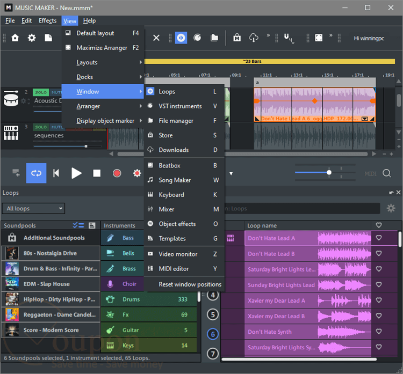
Task: Expand Display object marker submenu
Action: 103,121
